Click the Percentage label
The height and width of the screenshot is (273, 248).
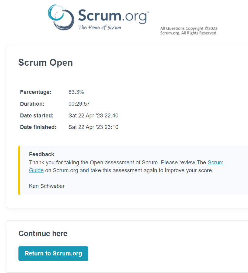(x=36, y=92)
